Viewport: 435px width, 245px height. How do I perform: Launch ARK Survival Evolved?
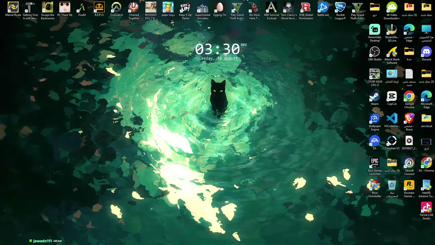click(271, 11)
